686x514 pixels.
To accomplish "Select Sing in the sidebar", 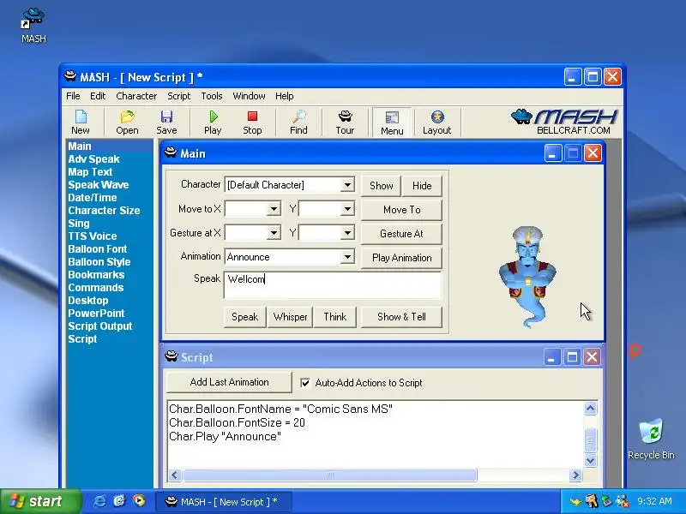I will point(79,224).
